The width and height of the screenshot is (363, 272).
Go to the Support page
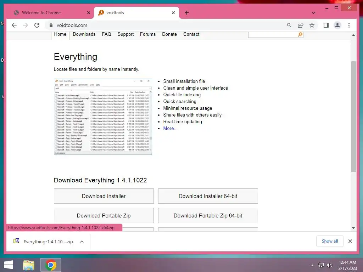coord(125,34)
